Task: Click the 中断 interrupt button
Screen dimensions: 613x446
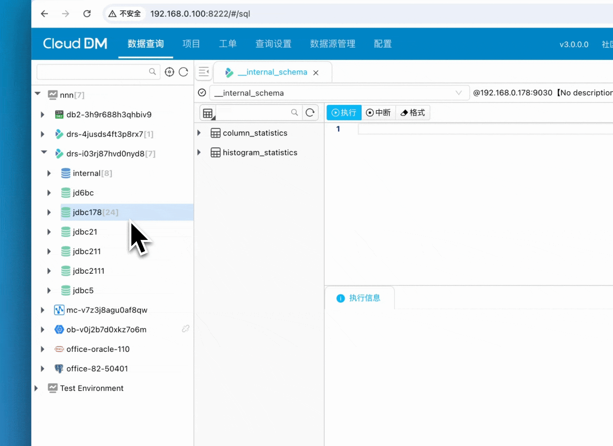Action: click(378, 113)
